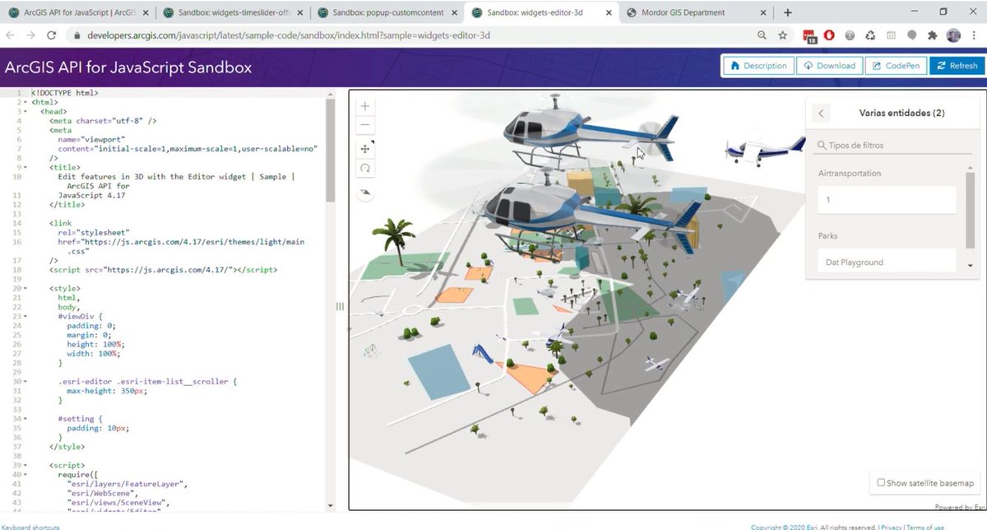Select feature '1' under Airtransportation
Viewport: 987px width, 530px height.
887,200
